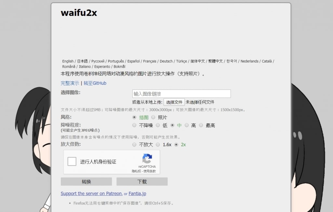
Task: Switch language to Română
Action: (x=69, y=66)
